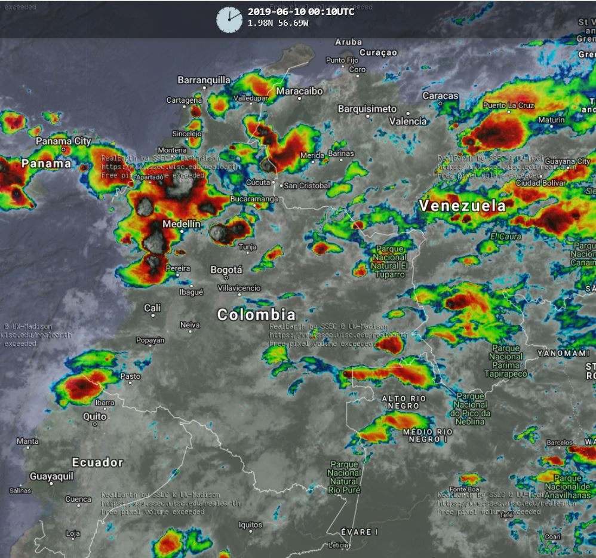Select the Ecuador country label
Viewport: 596px width, 558px height.
click(x=97, y=462)
